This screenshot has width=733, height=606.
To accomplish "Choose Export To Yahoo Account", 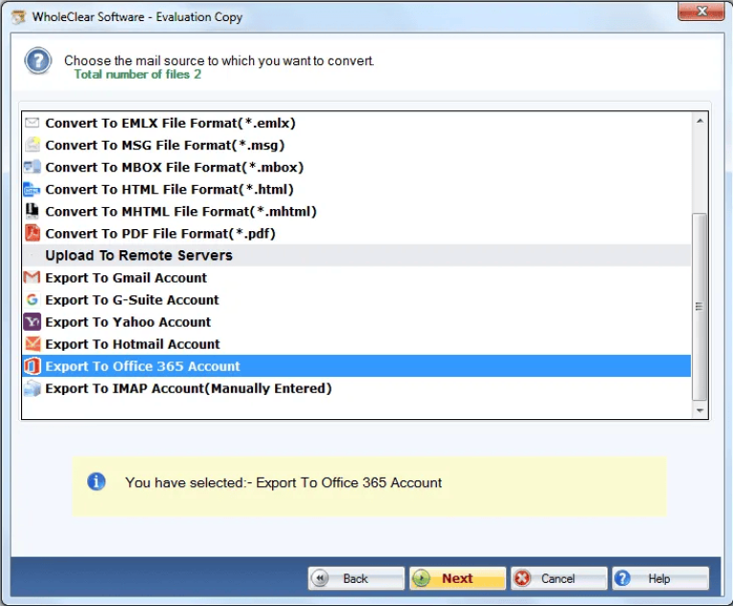I will click(356, 321).
